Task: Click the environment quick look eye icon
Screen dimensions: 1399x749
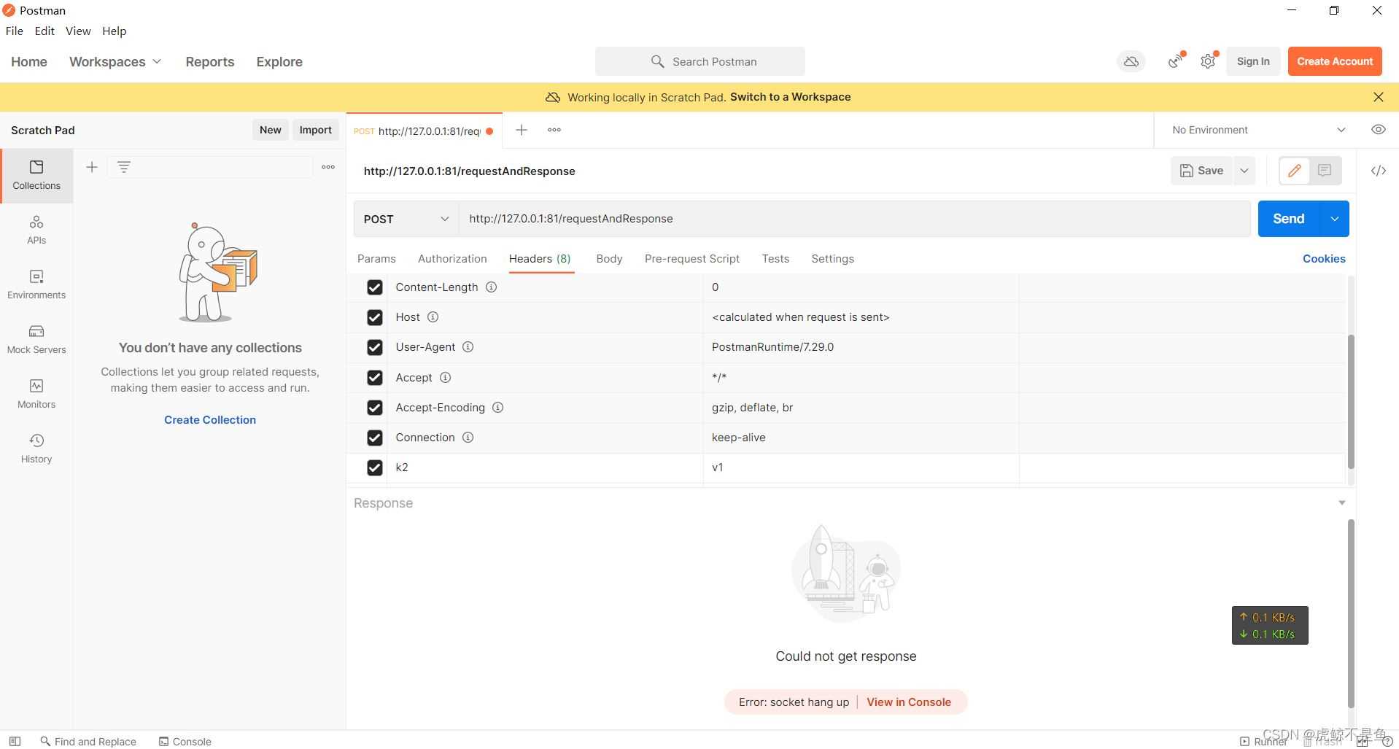Action: (x=1378, y=130)
